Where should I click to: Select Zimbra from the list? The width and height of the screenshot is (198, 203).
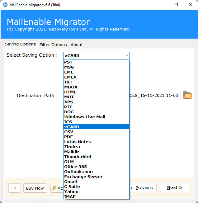96,147
